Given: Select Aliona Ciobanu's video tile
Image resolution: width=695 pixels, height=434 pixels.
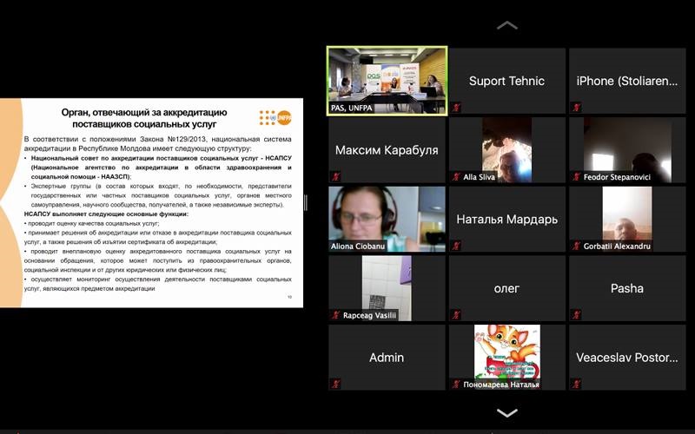Looking at the screenshot, I should pyautogui.click(x=387, y=219).
